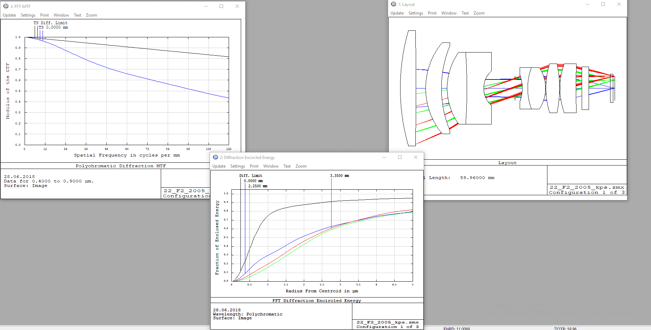Click 'Fraction of Enclosed Energy' axis label
The image size is (651, 330).
click(217, 238)
